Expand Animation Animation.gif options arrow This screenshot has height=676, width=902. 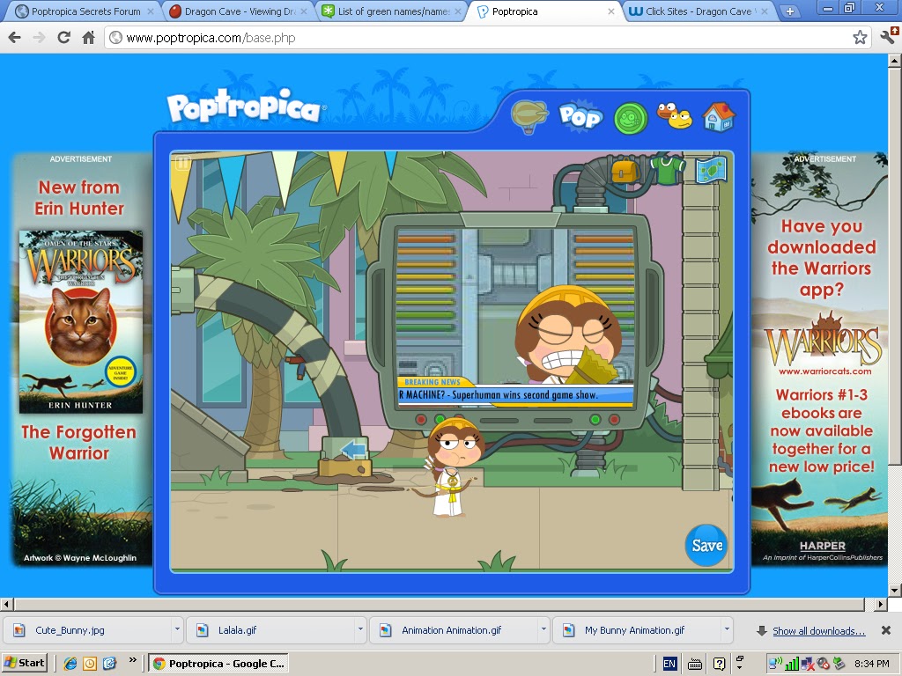coord(543,630)
